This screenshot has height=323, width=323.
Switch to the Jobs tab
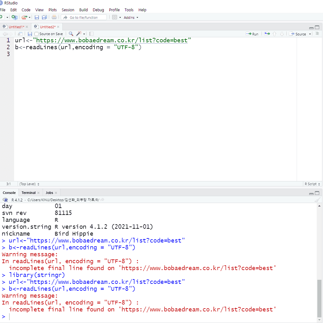click(x=49, y=193)
